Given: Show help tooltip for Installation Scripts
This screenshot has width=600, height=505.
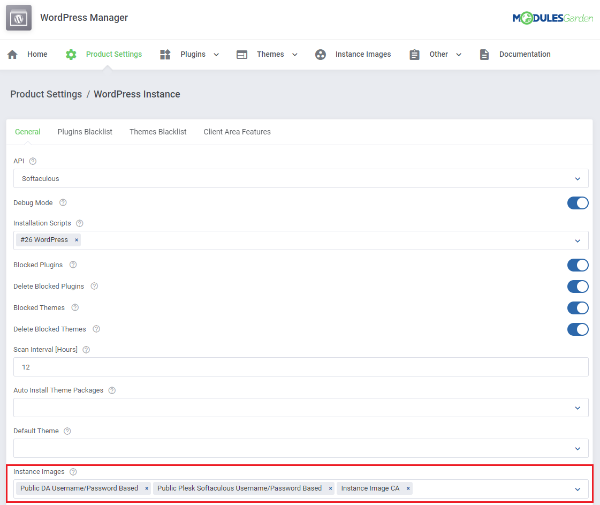Looking at the screenshot, I should [x=80, y=223].
